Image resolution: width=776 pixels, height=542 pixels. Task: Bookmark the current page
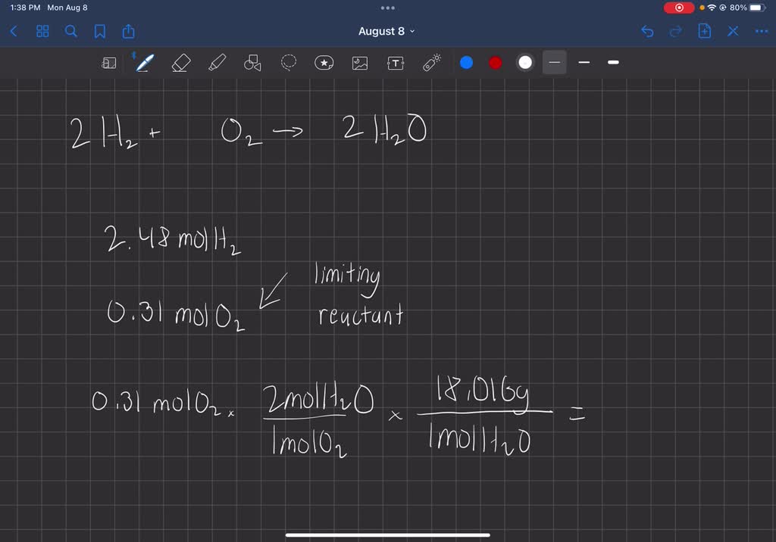(x=98, y=31)
